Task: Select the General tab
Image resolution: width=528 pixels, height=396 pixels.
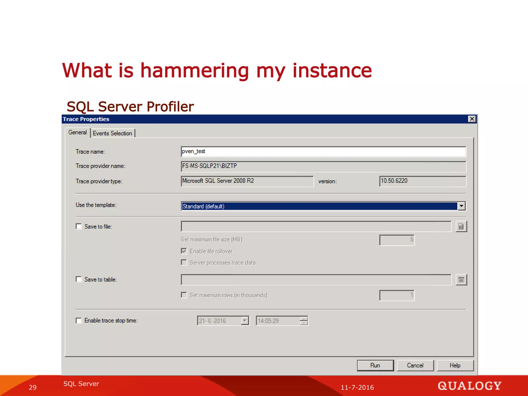Action: pyautogui.click(x=77, y=133)
